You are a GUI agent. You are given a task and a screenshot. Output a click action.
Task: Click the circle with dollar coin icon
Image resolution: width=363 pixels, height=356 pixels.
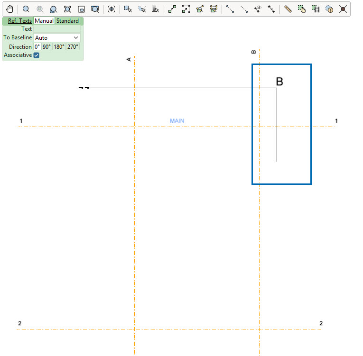(329, 9)
